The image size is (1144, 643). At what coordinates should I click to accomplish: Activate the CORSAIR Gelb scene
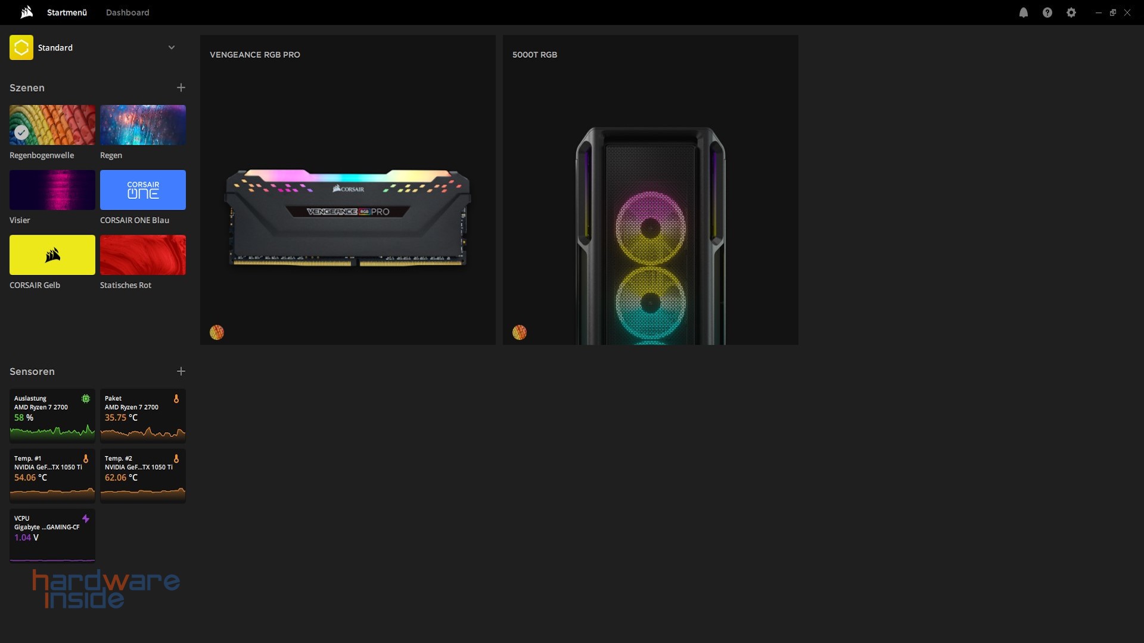(52, 255)
